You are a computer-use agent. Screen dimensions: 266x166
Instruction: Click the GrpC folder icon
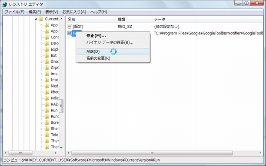tap(47, 68)
